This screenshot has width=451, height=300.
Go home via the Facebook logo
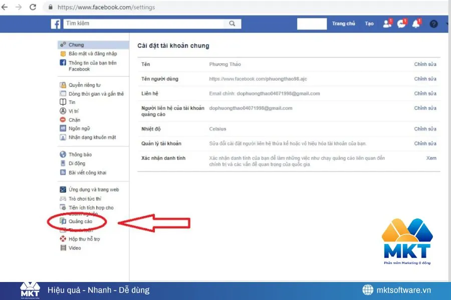click(56, 23)
